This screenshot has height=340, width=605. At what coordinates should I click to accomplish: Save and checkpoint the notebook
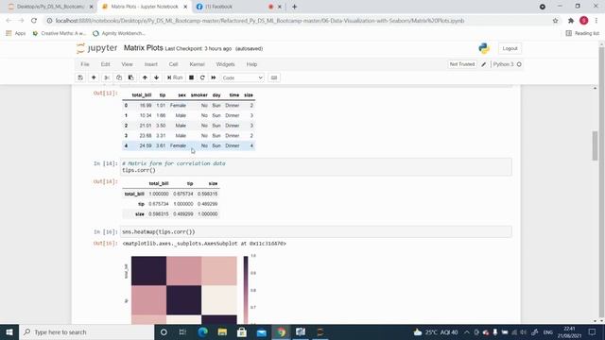tap(80, 77)
